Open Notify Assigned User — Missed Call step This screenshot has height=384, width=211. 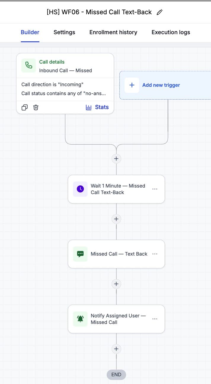tap(116, 319)
